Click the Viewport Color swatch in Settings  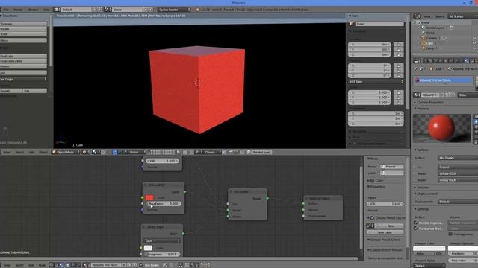(429, 249)
